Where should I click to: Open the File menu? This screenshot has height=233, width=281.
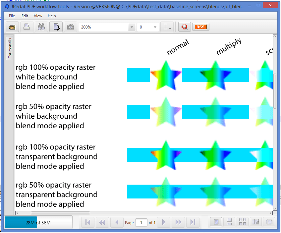coord(12,16)
